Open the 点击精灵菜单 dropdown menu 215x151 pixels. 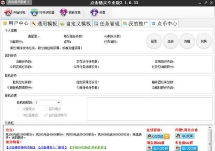19,2
